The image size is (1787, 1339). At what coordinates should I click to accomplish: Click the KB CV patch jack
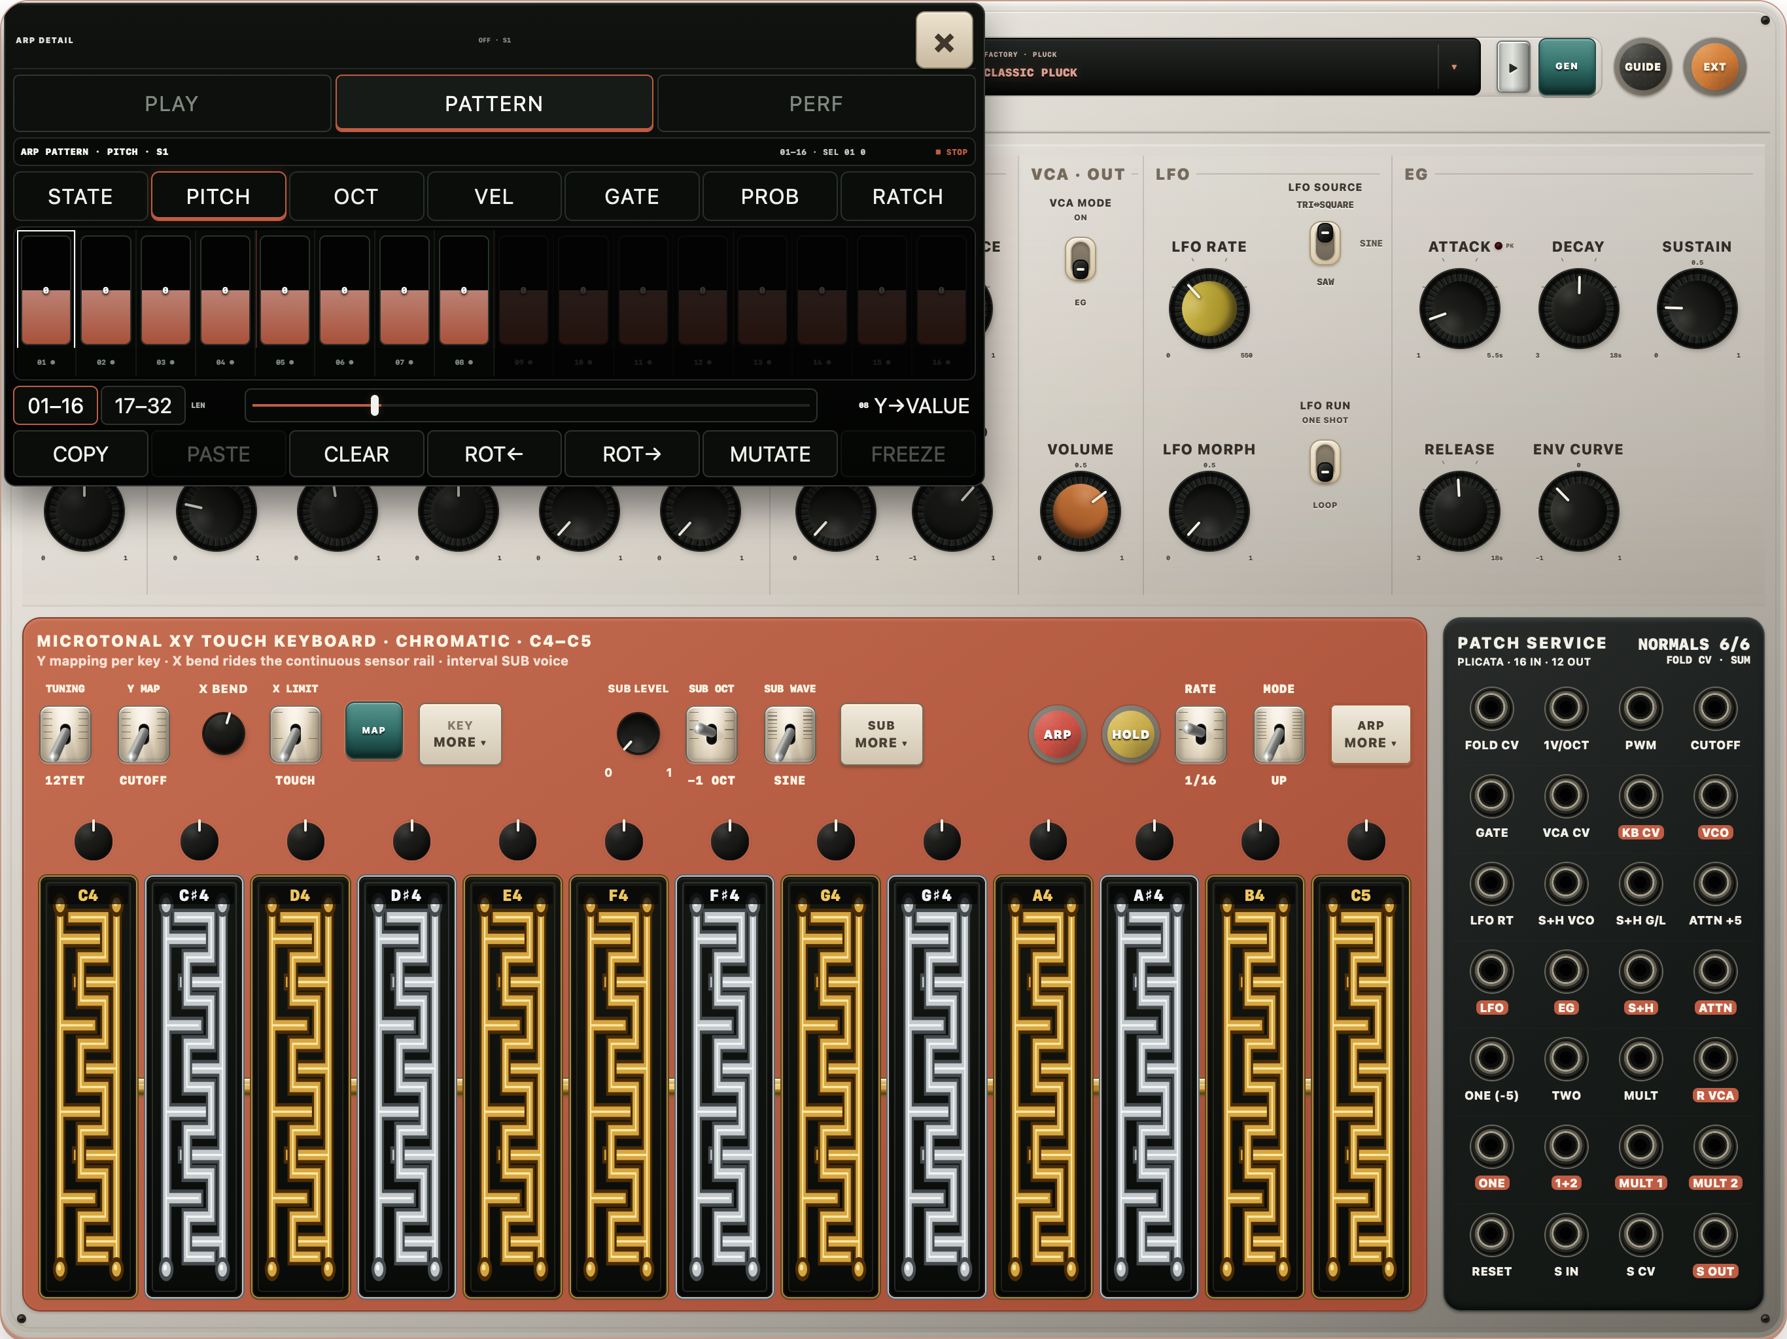pos(1640,796)
